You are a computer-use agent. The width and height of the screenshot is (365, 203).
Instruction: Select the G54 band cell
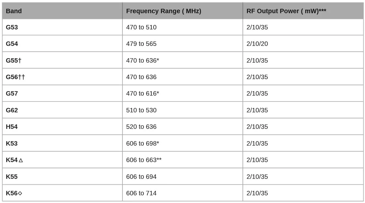(x=12, y=44)
